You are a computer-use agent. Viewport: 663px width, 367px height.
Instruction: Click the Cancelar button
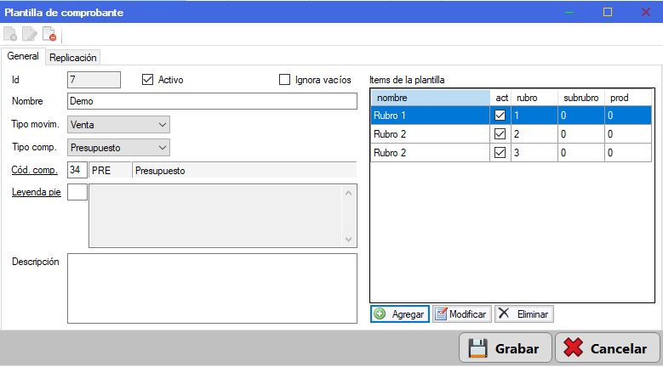607,348
